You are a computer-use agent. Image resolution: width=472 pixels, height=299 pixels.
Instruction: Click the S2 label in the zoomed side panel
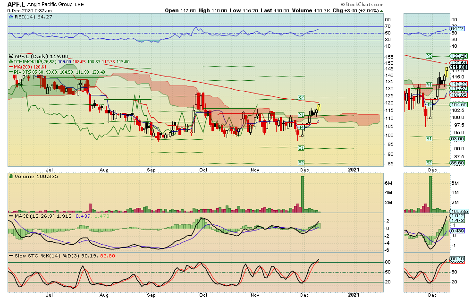point(429,162)
